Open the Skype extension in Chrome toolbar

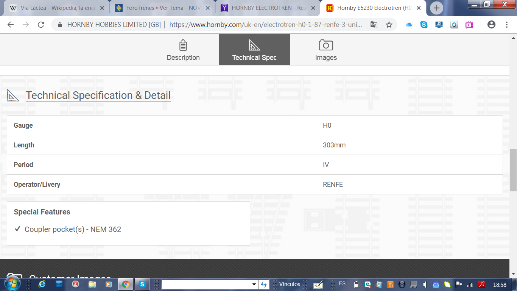tap(424, 25)
